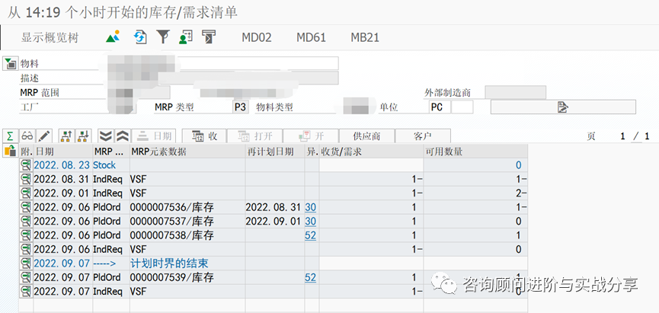
Task: Open the filter funnel icon
Action: point(163,37)
